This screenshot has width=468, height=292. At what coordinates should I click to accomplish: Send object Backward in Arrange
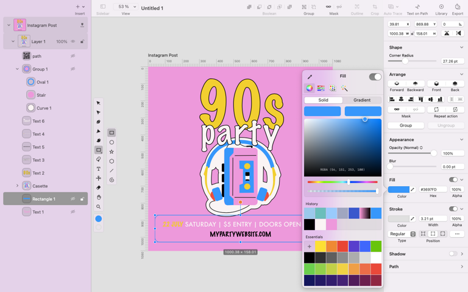click(415, 83)
